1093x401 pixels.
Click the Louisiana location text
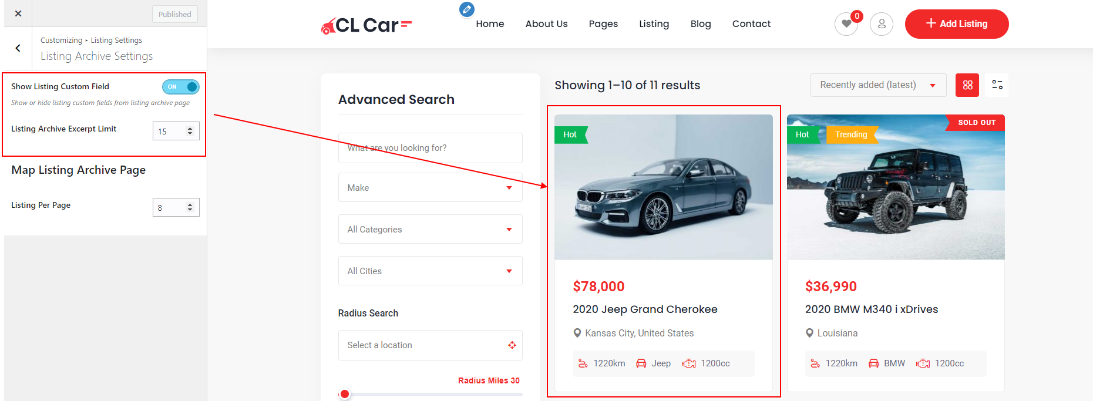pyautogui.click(x=837, y=333)
